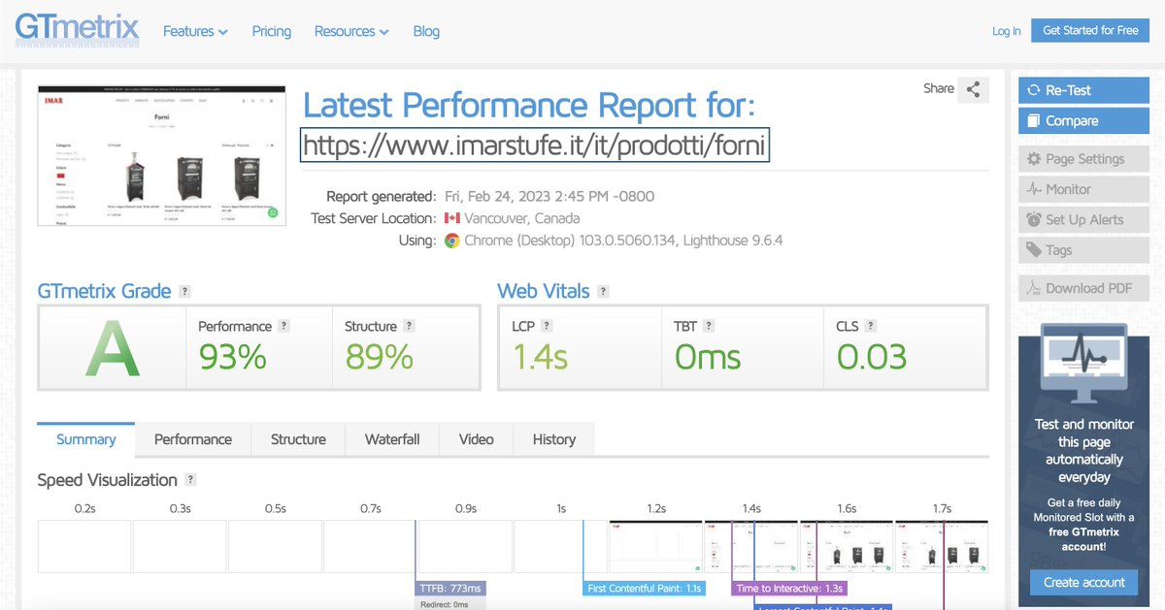The image size is (1165, 610).
Task: Click the Re-Test button
Action: 1083,90
